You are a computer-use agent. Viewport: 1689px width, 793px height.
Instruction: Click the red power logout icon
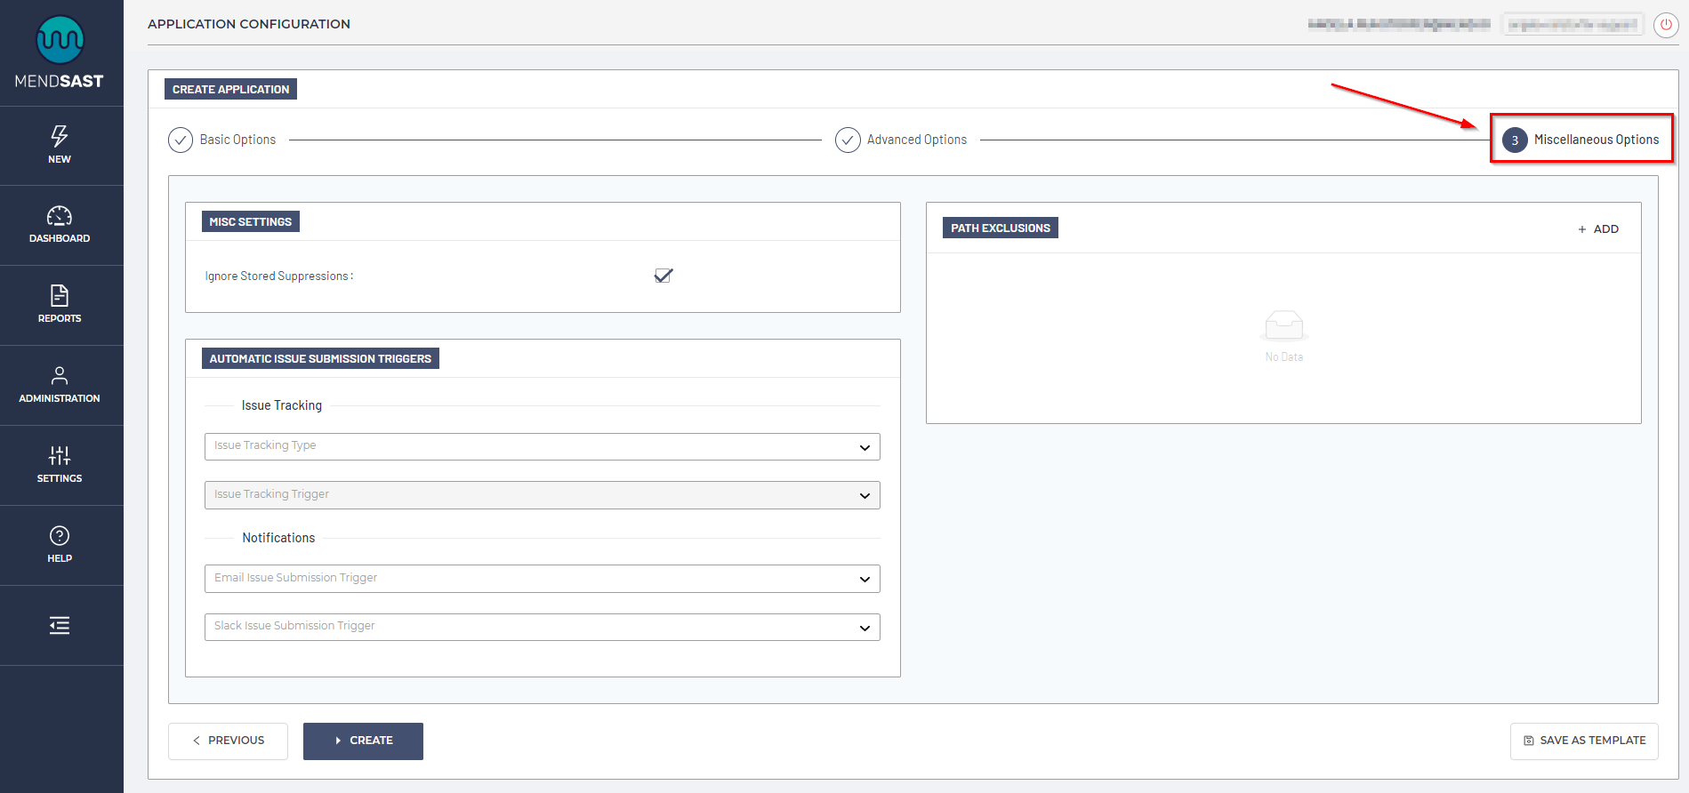pyautogui.click(x=1665, y=25)
